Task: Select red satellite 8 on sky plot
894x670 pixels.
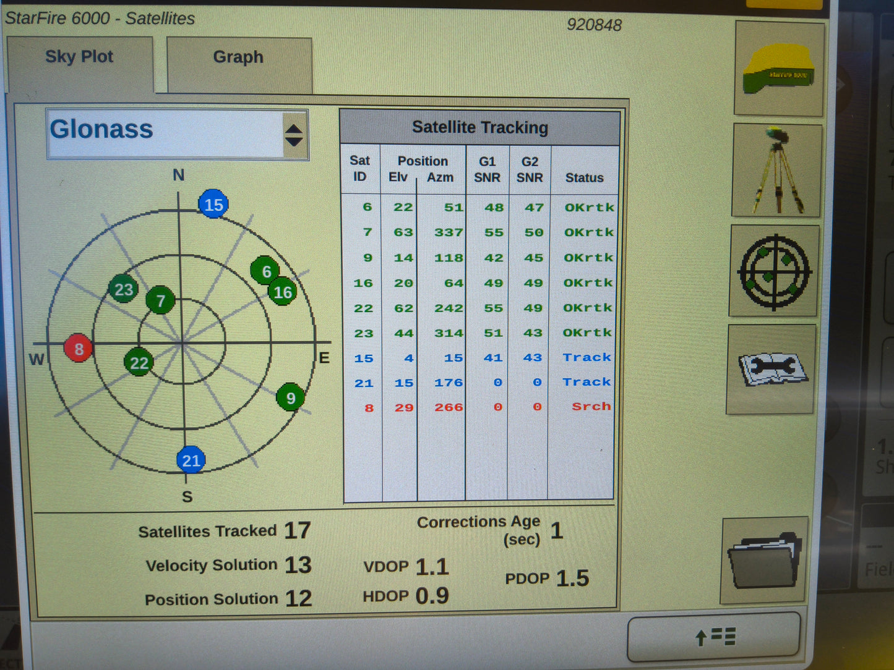Action: [x=79, y=349]
